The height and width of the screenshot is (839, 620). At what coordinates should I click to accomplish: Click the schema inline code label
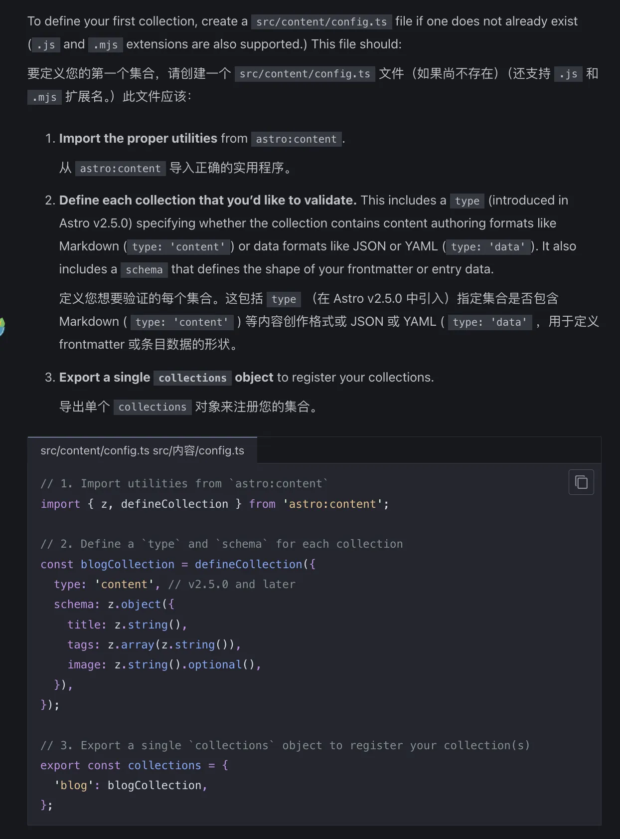click(144, 270)
